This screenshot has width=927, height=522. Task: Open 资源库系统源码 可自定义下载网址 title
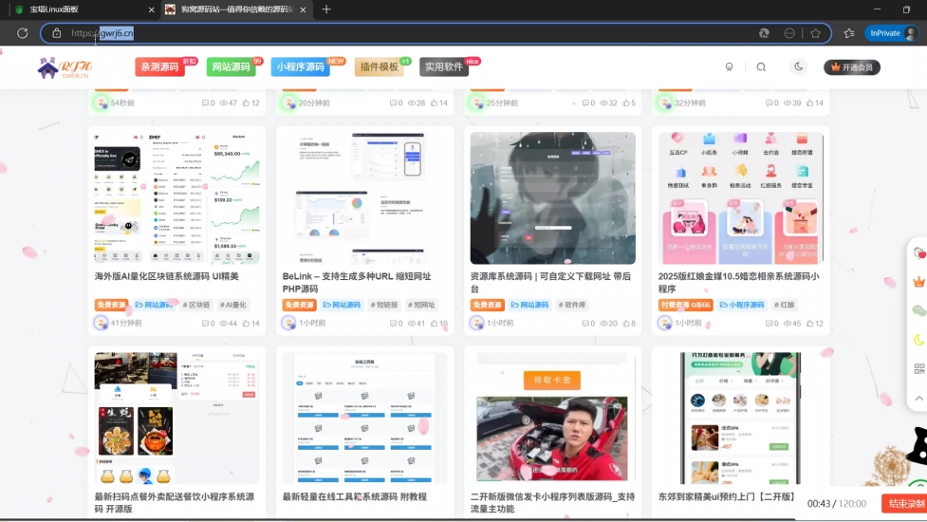tap(550, 282)
